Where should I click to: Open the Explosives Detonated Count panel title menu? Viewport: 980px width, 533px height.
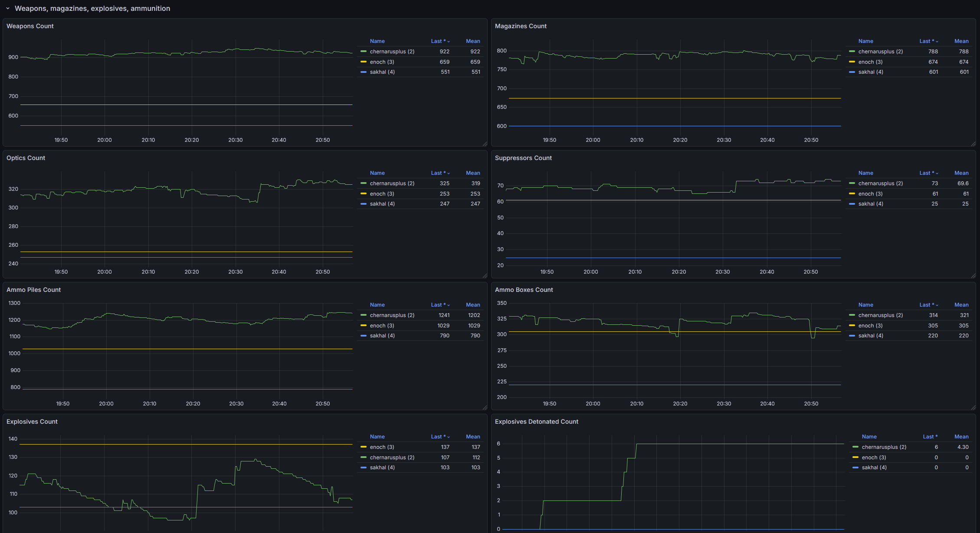tap(536, 422)
